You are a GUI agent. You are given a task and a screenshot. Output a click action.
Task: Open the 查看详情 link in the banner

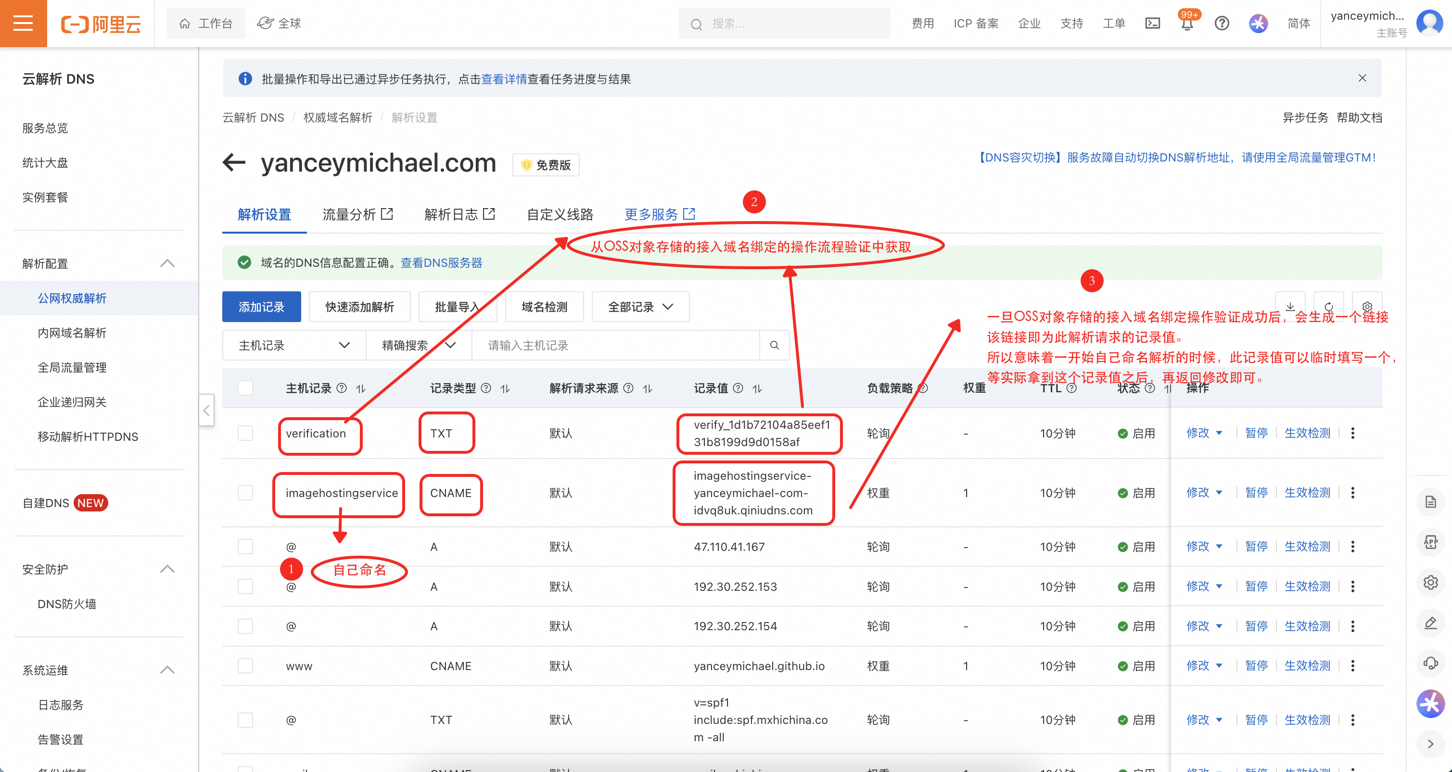(x=504, y=79)
